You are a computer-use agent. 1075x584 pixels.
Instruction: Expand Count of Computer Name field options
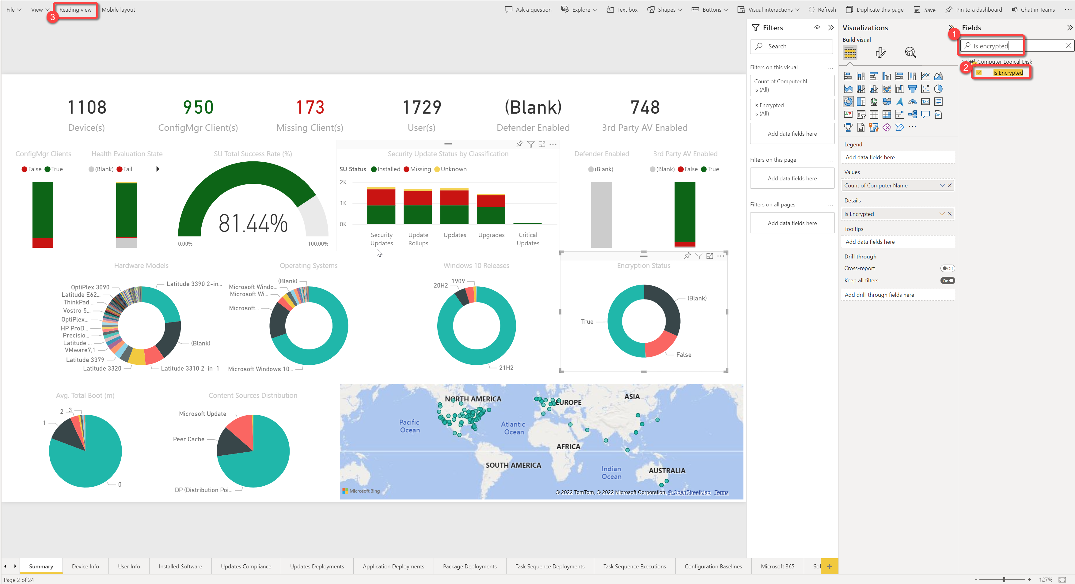pyautogui.click(x=942, y=185)
